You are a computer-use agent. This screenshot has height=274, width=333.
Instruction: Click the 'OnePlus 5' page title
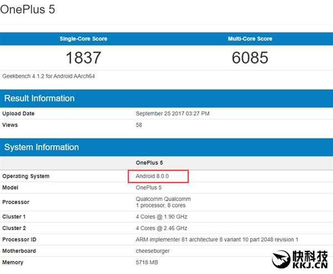coord(28,9)
